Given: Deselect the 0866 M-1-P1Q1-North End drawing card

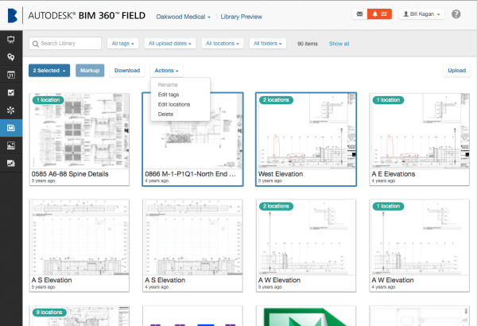Looking at the screenshot, I should [x=192, y=139].
